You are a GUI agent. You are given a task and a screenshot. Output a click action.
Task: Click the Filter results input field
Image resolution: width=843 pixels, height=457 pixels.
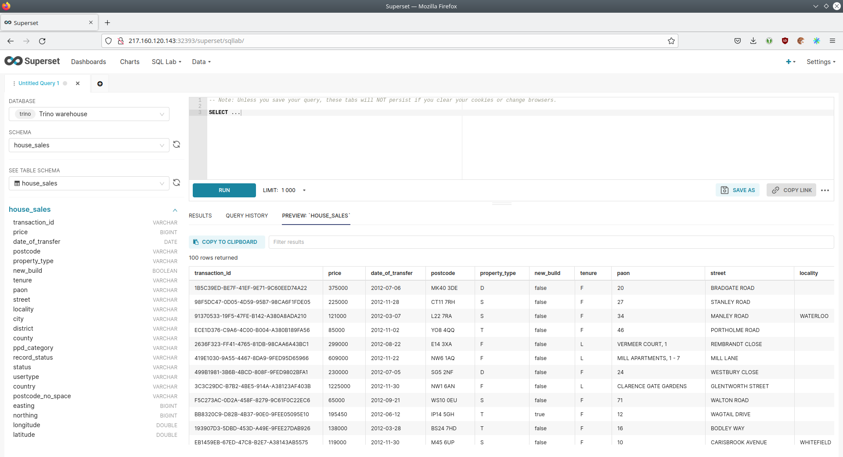(551, 242)
